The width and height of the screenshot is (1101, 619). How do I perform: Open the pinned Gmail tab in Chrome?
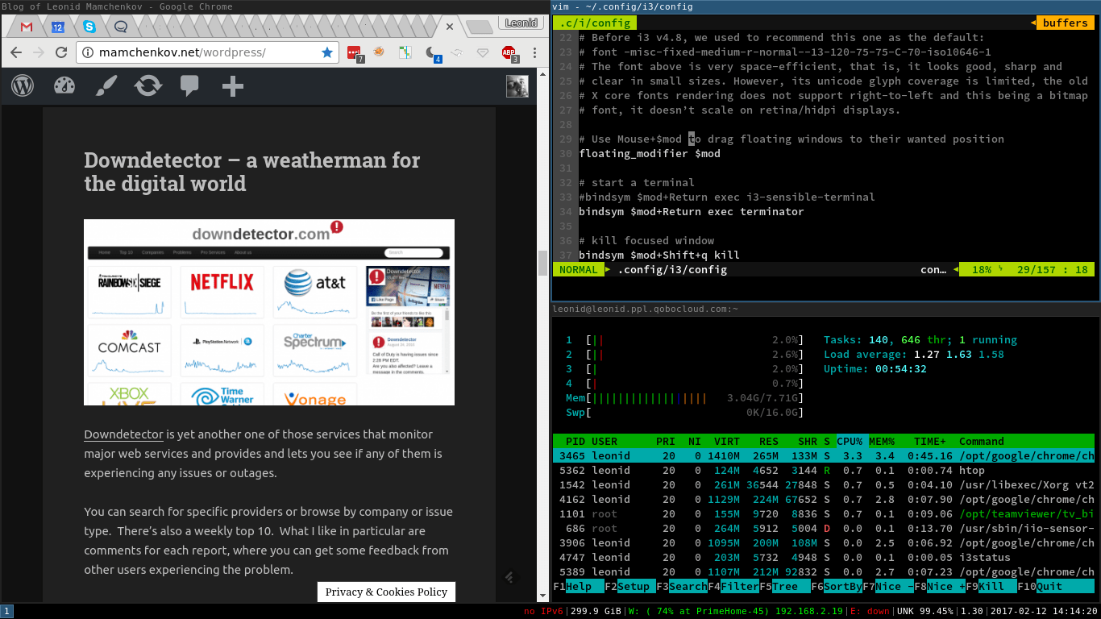click(27, 27)
